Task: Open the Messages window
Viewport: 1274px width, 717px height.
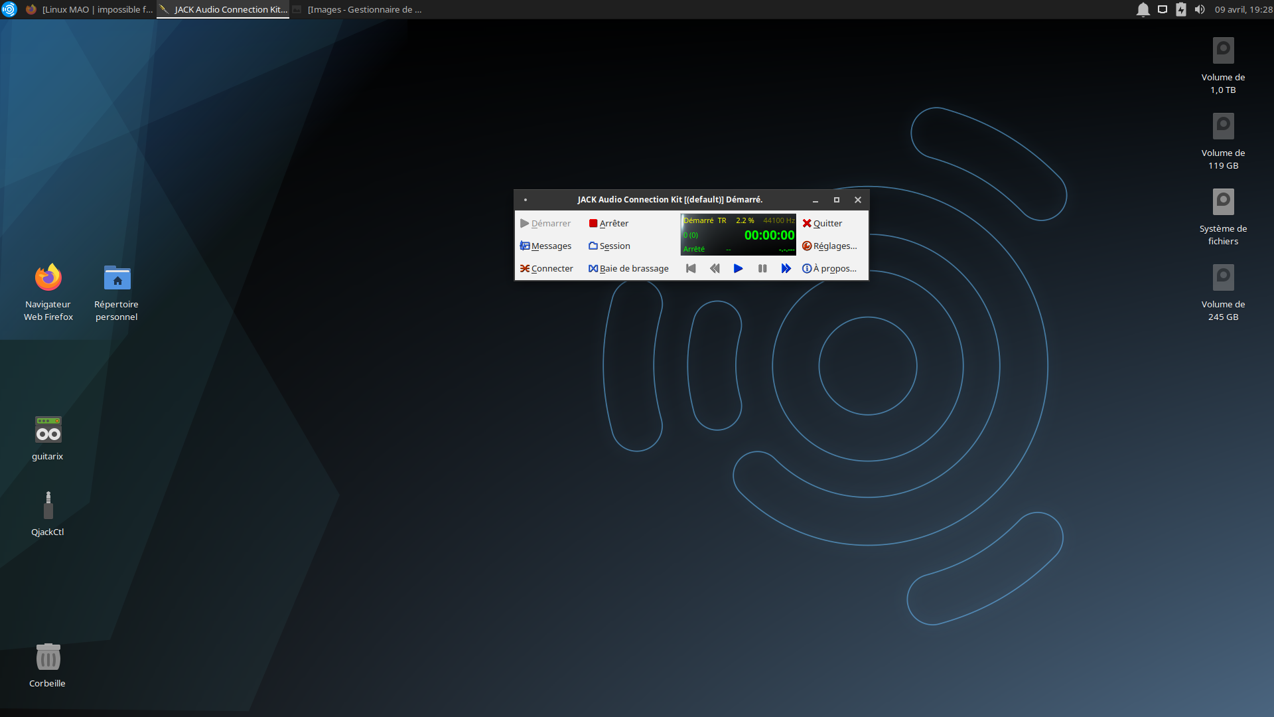Action: tap(545, 246)
